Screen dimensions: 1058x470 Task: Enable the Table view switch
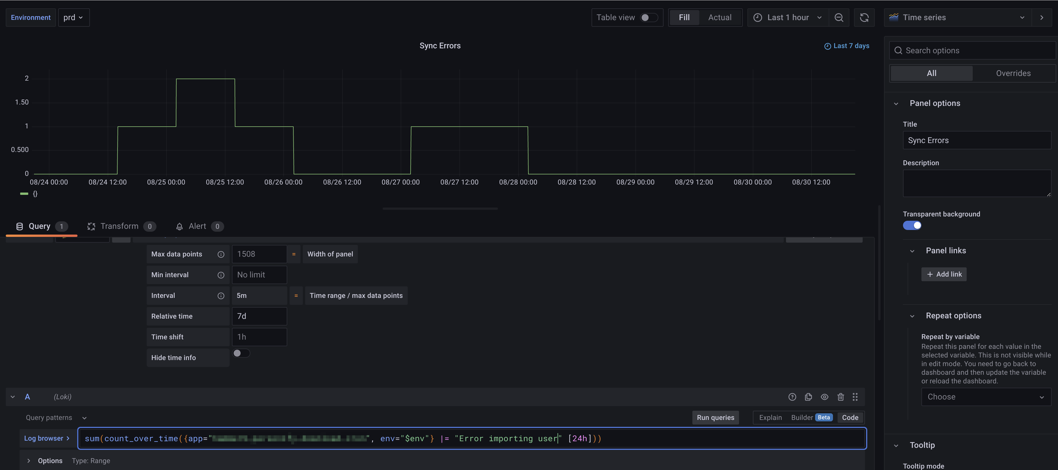pos(649,18)
